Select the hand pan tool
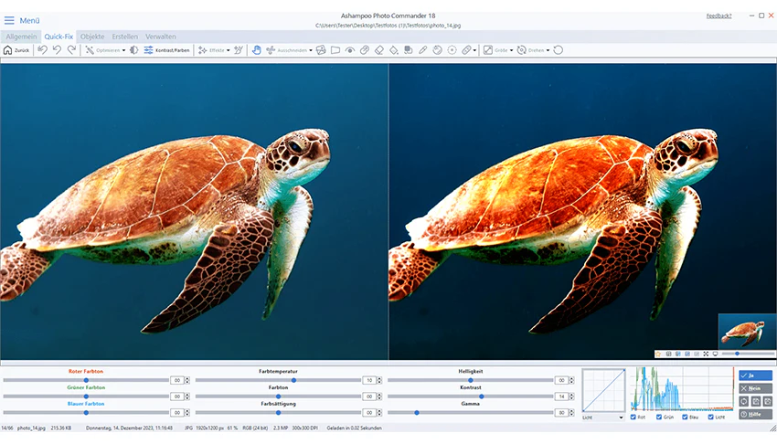 click(x=256, y=50)
